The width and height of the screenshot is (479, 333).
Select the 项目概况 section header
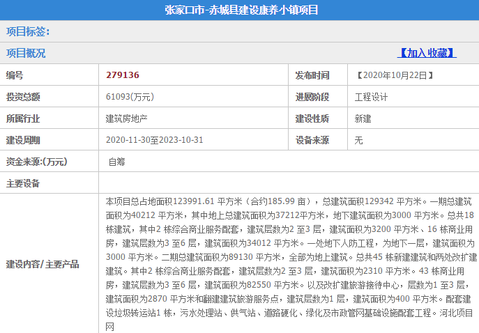pyautogui.click(x=26, y=53)
